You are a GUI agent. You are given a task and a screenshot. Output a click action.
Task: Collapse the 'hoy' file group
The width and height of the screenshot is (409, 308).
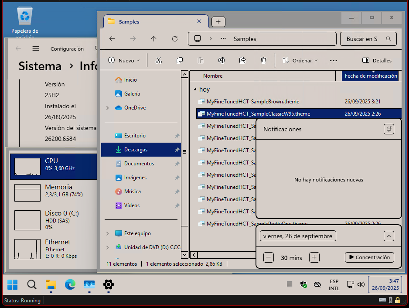[x=195, y=89]
